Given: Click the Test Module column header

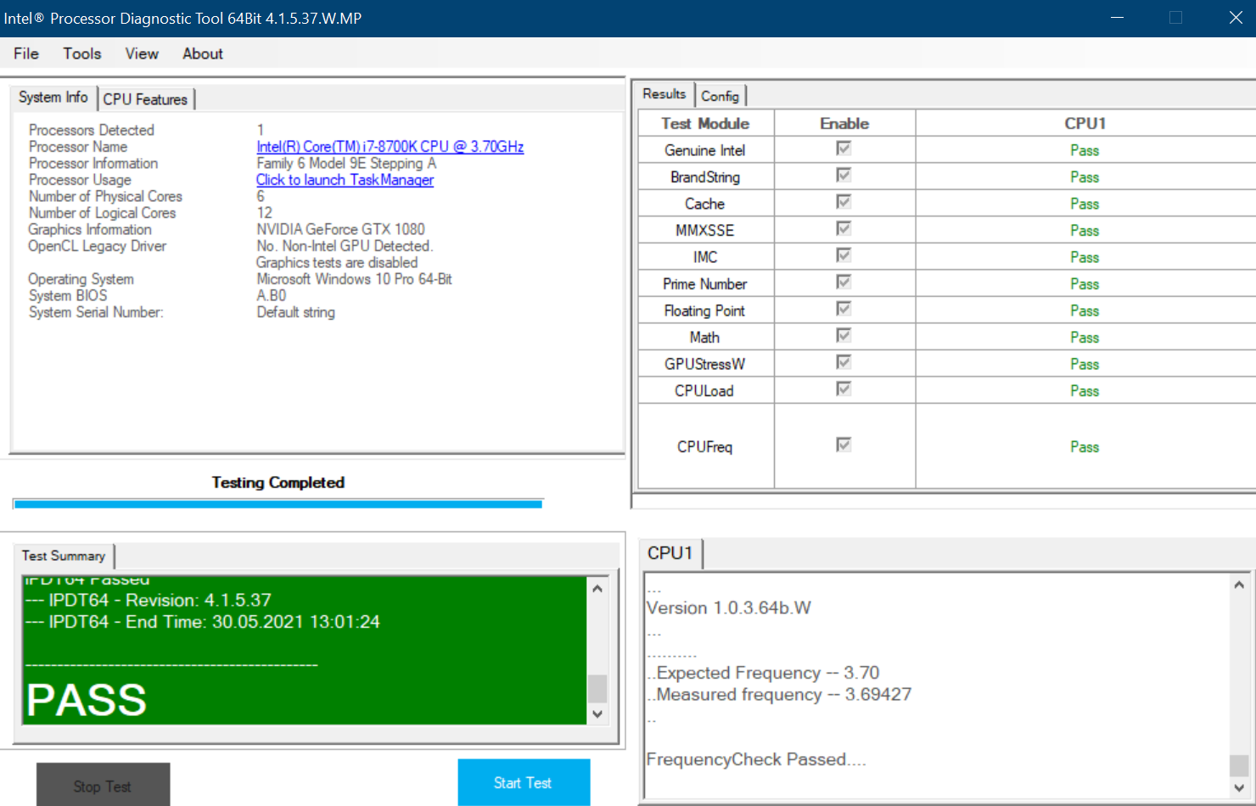Looking at the screenshot, I should [x=705, y=123].
